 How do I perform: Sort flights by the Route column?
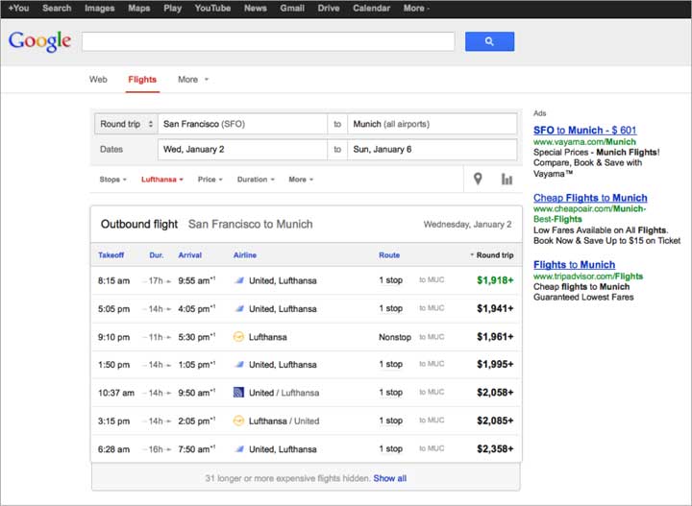pyautogui.click(x=389, y=255)
